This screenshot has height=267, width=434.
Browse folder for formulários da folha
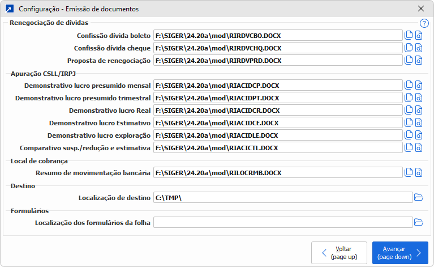[419, 222]
